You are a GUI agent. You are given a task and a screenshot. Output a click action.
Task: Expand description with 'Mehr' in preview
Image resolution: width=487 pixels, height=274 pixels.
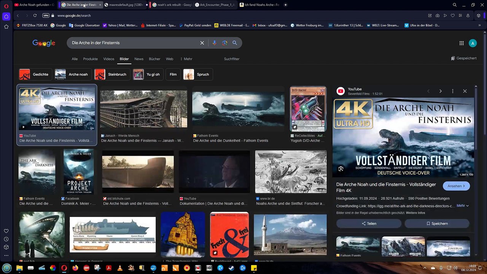(462, 205)
